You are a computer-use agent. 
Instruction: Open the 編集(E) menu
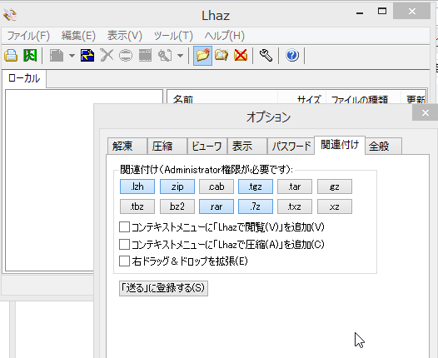point(78,36)
